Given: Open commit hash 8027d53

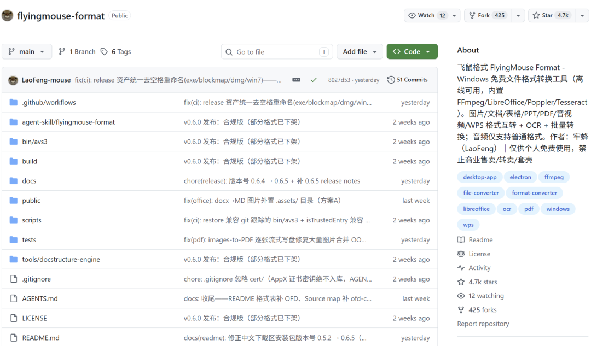Looking at the screenshot, I should 339,80.
